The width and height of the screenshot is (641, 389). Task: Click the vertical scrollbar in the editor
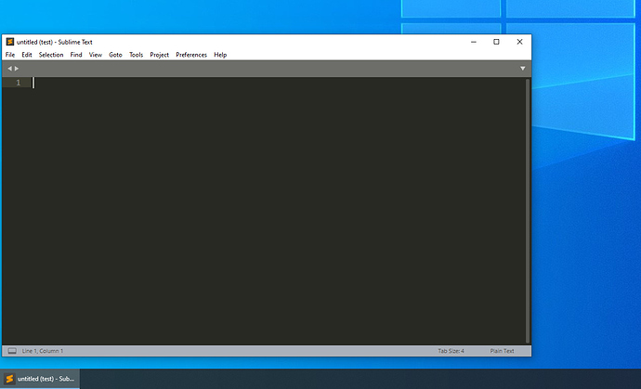(x=528, y=211)
